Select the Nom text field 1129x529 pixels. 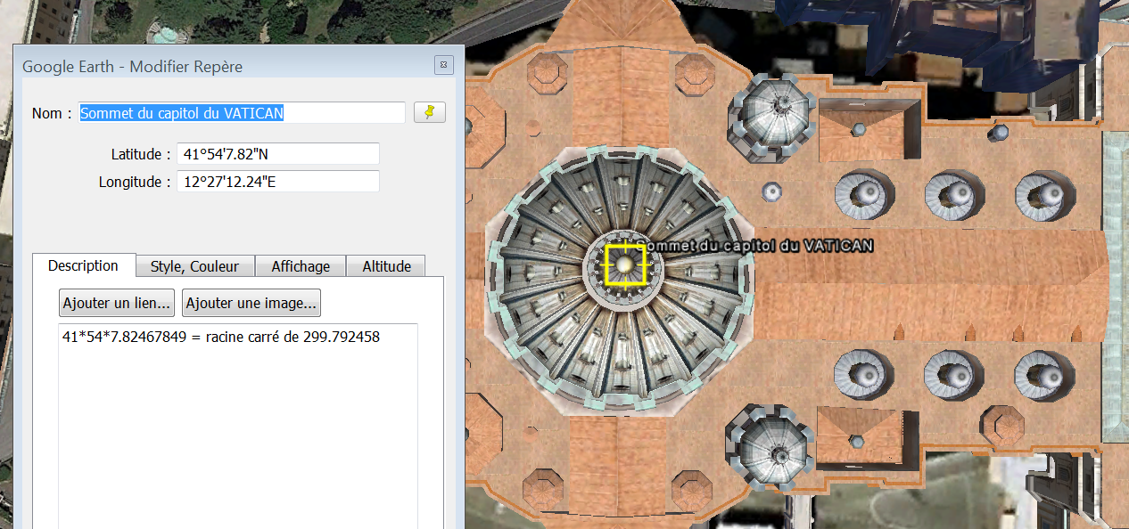pos(241,113)
